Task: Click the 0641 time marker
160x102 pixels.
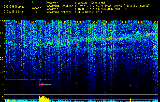Action: (x=18, y=22)
